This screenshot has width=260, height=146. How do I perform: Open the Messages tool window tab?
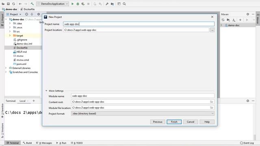coord(44,143)
